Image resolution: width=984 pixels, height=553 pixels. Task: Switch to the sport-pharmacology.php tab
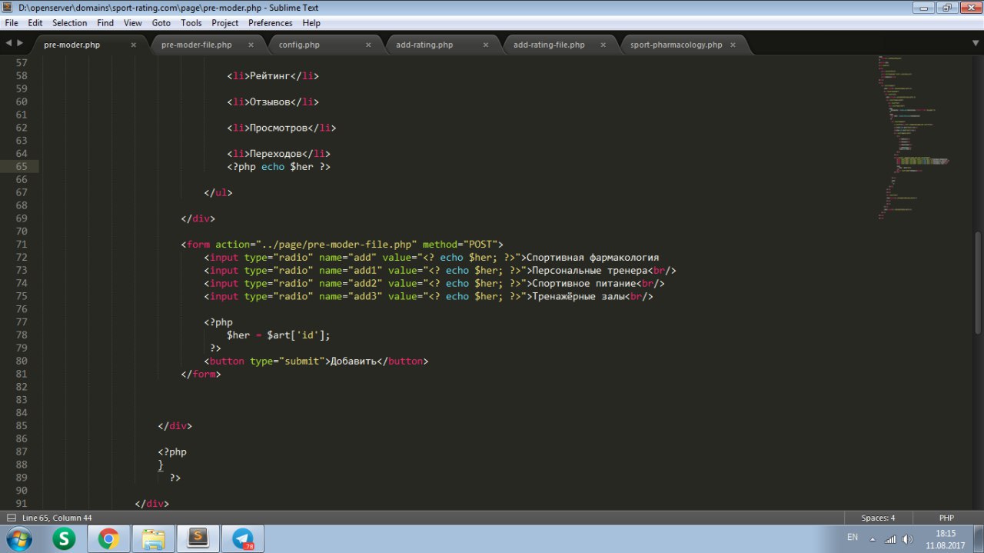coord(676,45)
